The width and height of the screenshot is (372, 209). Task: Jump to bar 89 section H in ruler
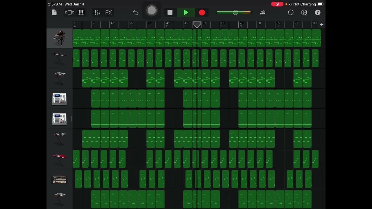[278, 25]
